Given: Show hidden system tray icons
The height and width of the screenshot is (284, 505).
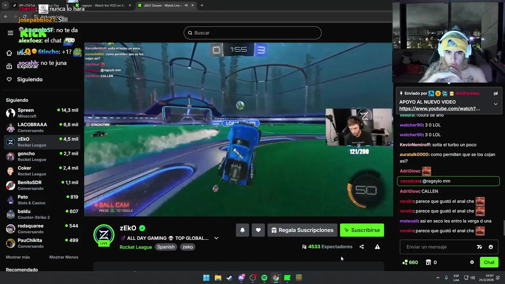Looking at the screenshot, I should click(438, 278).
